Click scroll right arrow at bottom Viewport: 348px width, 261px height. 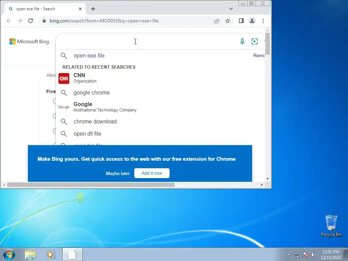point(262,185)
